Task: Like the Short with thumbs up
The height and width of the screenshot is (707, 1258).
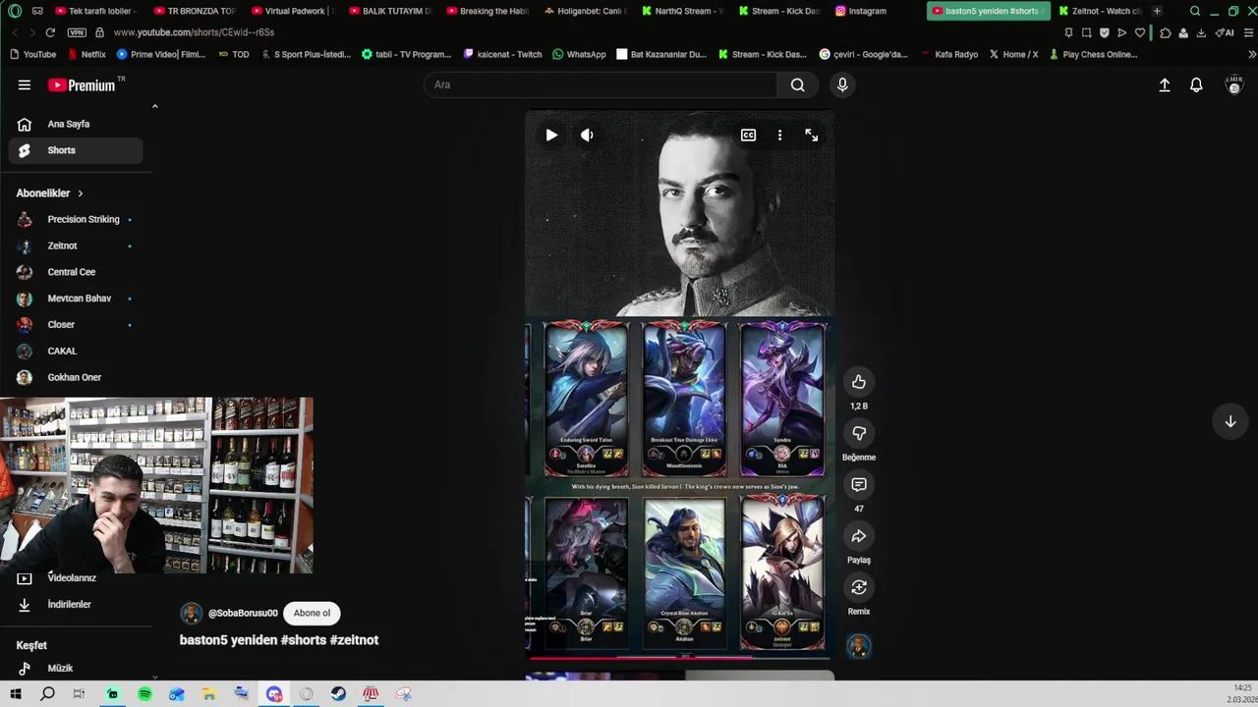Action: coord(859,382)
